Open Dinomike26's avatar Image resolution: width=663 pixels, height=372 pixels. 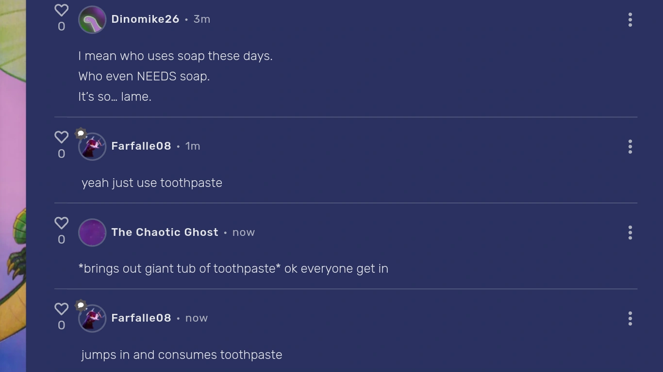[92, 20]
